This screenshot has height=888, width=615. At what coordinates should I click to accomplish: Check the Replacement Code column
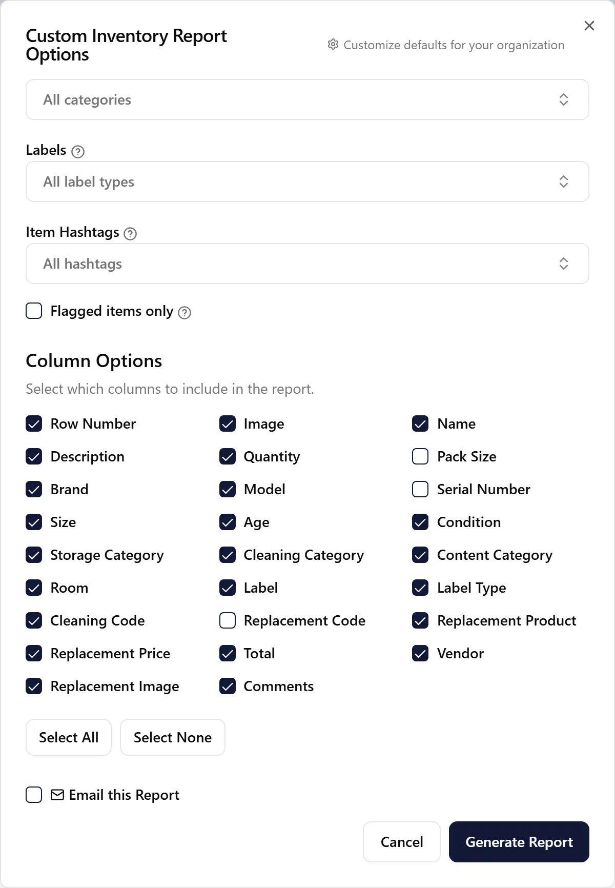(228, 620)
